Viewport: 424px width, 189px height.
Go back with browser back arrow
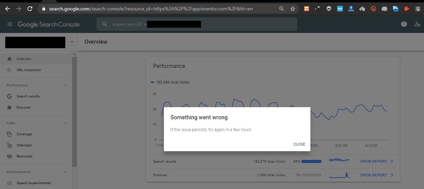tap(8, 8)
